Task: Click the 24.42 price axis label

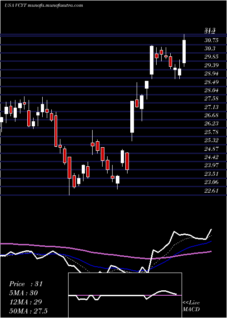Action: (x=212, y=157)
